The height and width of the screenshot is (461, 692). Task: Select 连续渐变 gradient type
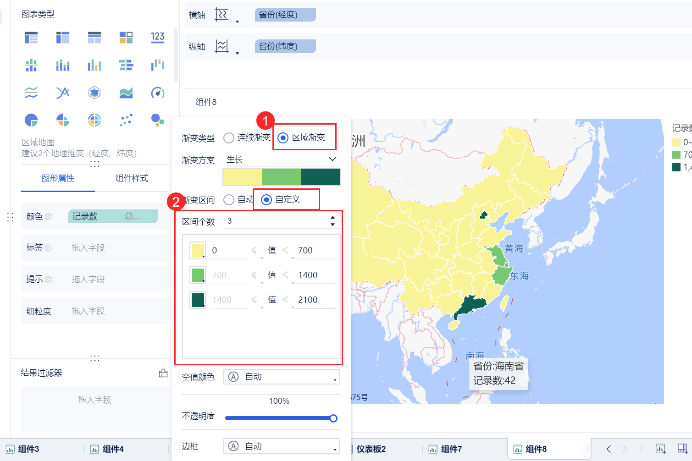229,137
